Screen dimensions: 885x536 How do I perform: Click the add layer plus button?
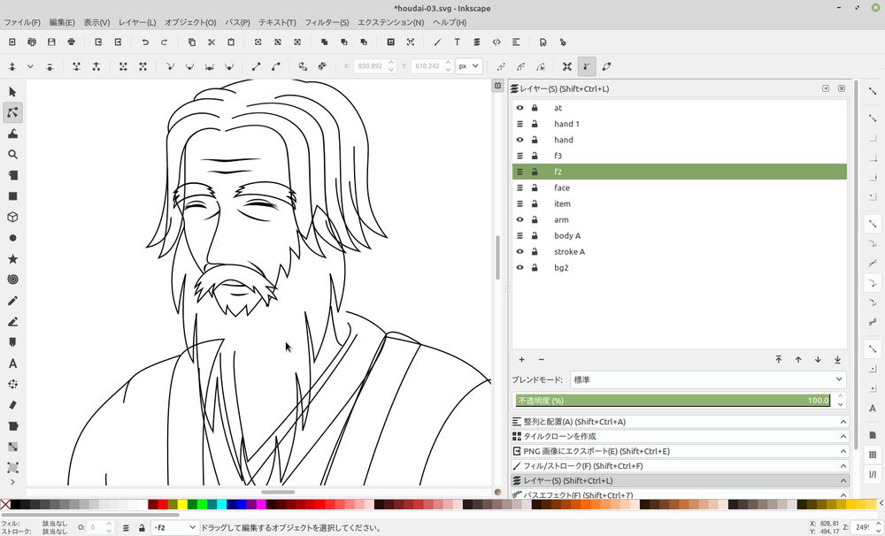[x=521, y=359]
